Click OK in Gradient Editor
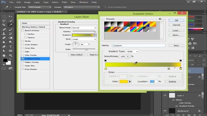Screen dimensions: 207x116 tap(176, 20)
